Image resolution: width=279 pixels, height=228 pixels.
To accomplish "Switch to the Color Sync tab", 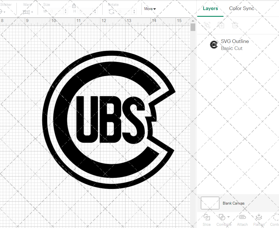I will [x=242, y=8].
